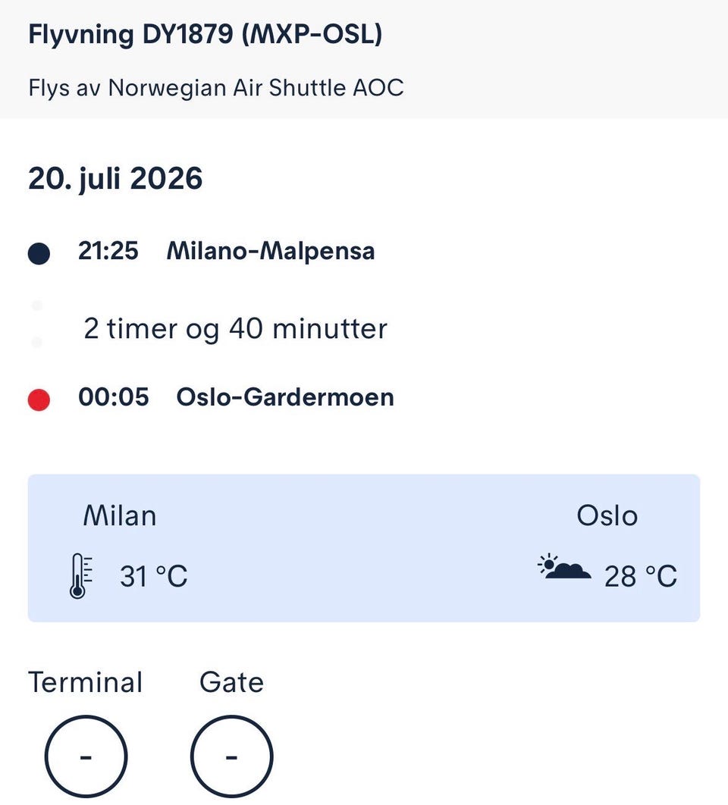Click the partly cloudy weather icon for Oslo
This screenshot has height=805, width=728.
point(563,566)
